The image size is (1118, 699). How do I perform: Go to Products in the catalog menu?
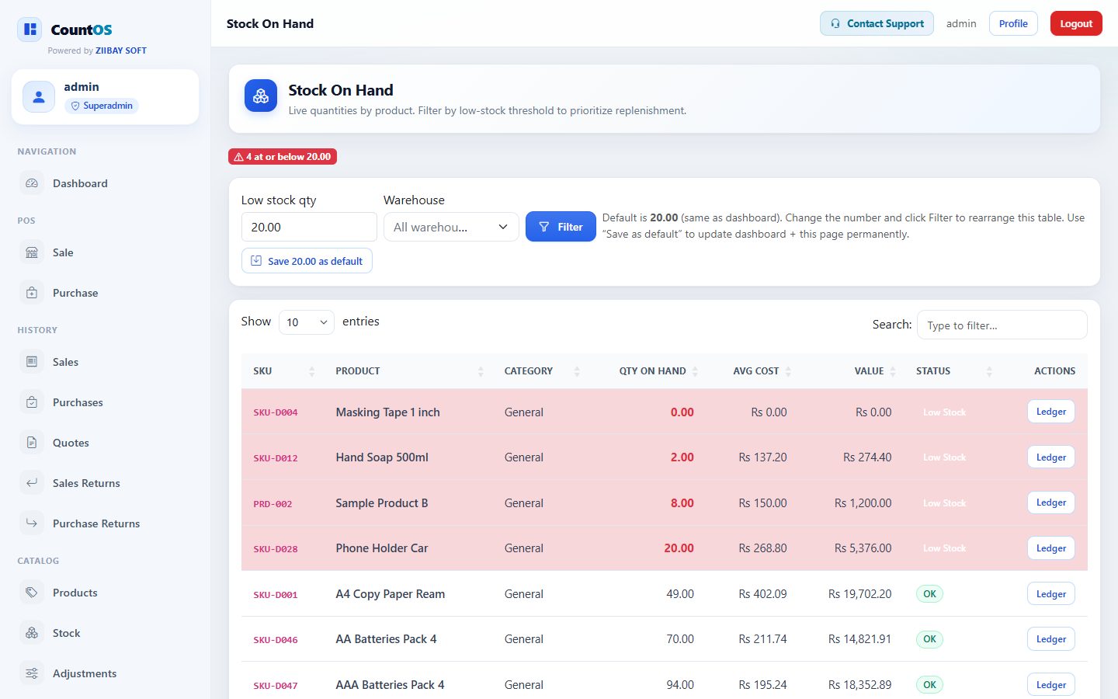105,593
